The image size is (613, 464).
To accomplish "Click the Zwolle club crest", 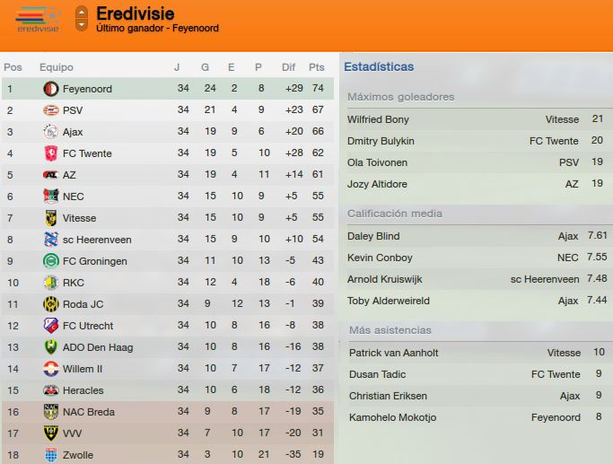I will 51,455.
